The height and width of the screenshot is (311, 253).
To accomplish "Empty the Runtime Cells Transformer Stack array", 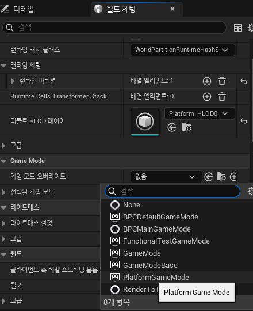I will click(222, 97).
